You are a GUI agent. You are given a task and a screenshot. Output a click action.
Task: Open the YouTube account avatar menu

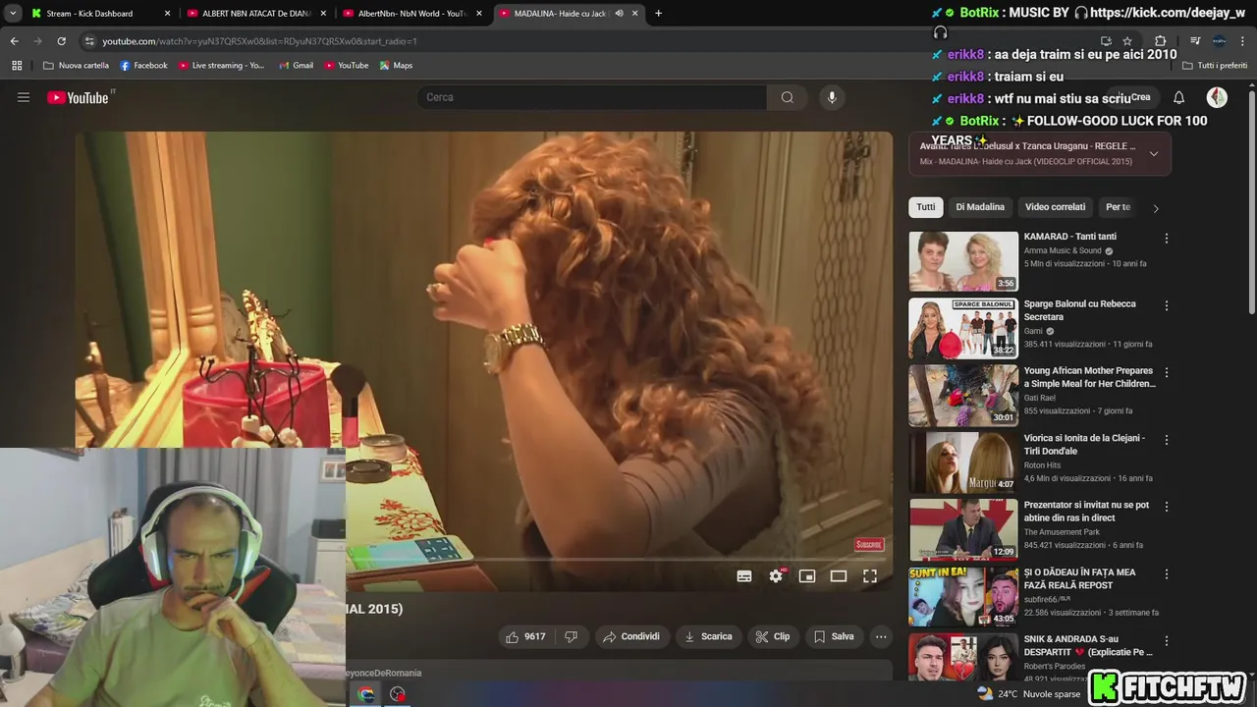coord(1217,97)
